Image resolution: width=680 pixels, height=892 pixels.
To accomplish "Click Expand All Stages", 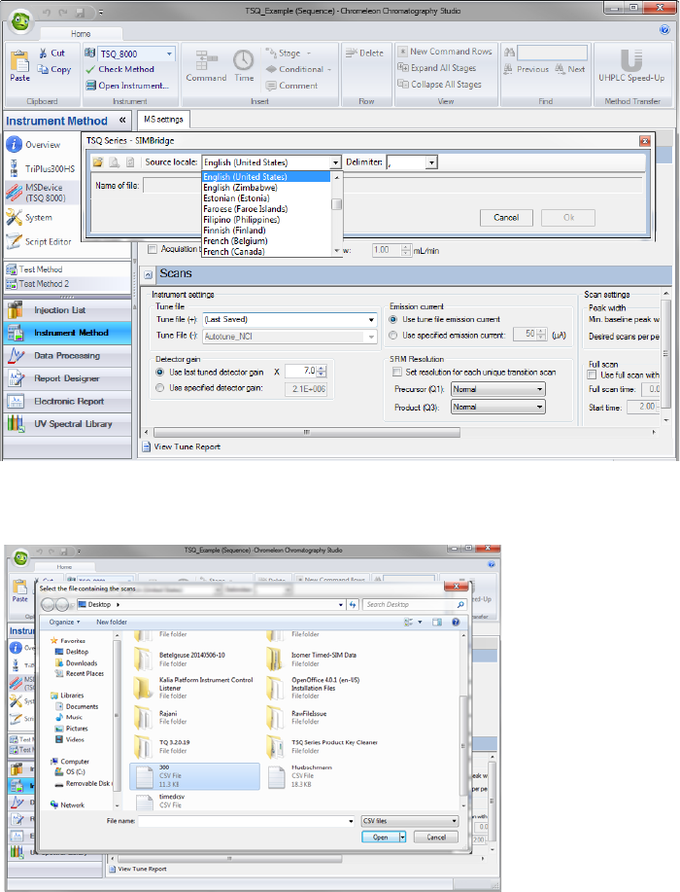I will pyautogui.click(x=437, y=68).
